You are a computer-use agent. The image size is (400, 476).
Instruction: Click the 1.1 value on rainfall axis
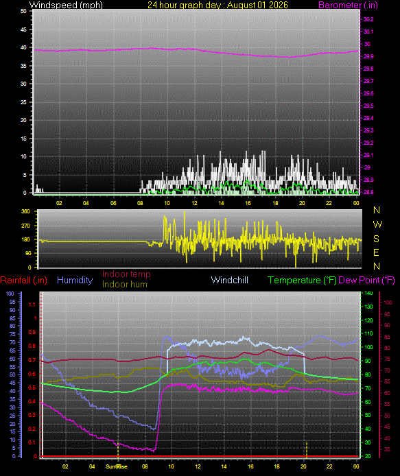click(32, 305)
